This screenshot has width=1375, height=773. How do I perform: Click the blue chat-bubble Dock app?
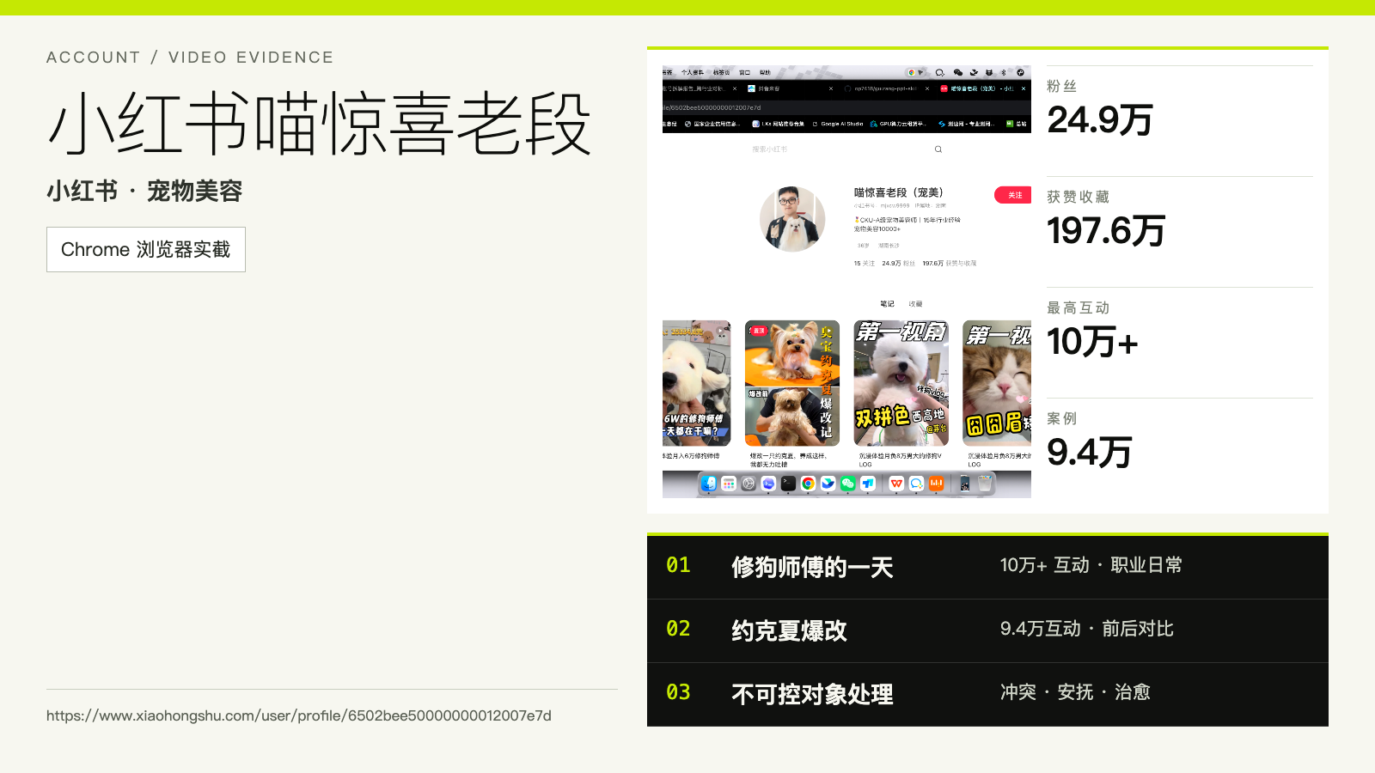tap(916, 484)
